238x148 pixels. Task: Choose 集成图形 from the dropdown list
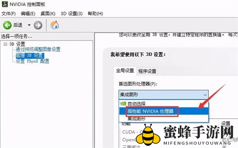tap(164, 119)
